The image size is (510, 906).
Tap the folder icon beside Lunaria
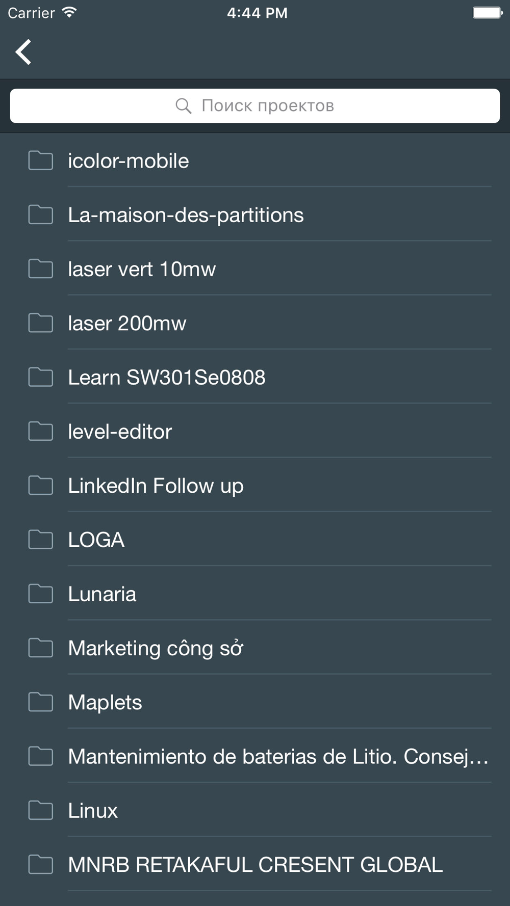[41, 594]
